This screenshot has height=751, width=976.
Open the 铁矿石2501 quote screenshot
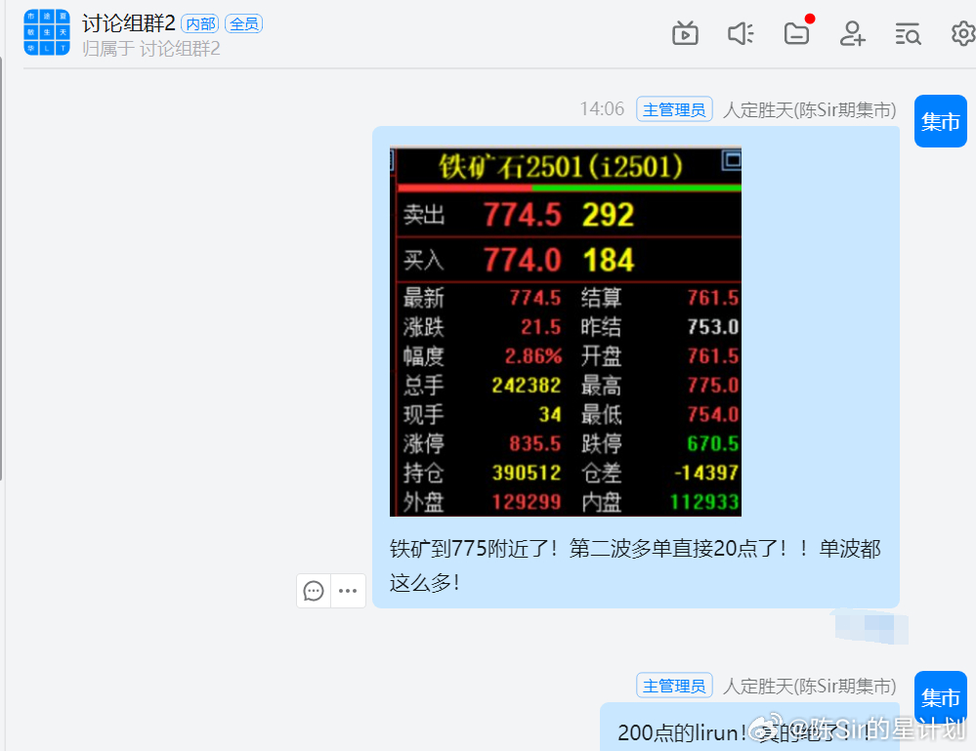565,332
